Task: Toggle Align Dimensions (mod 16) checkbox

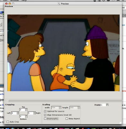Action: (x=45, y=115)
